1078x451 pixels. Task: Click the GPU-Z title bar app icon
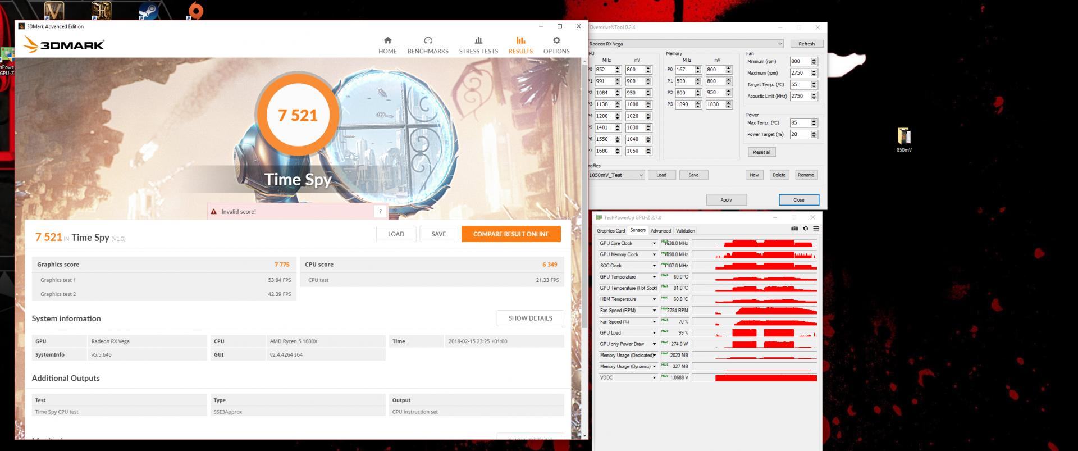click(x=599, y=217)
